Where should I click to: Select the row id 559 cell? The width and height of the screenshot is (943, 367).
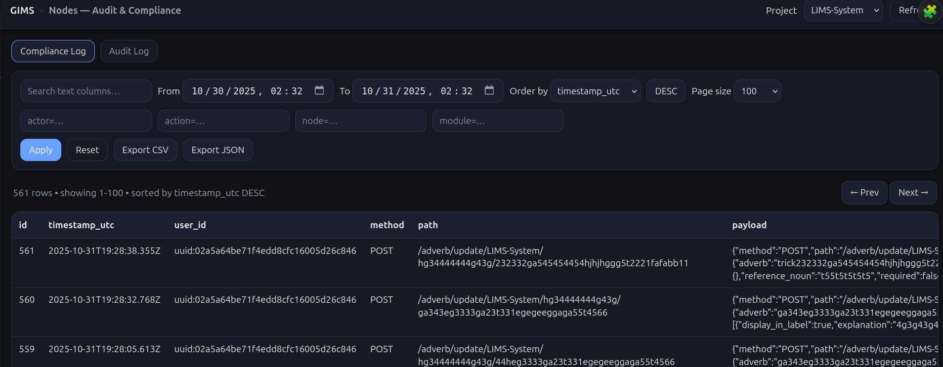27,349
